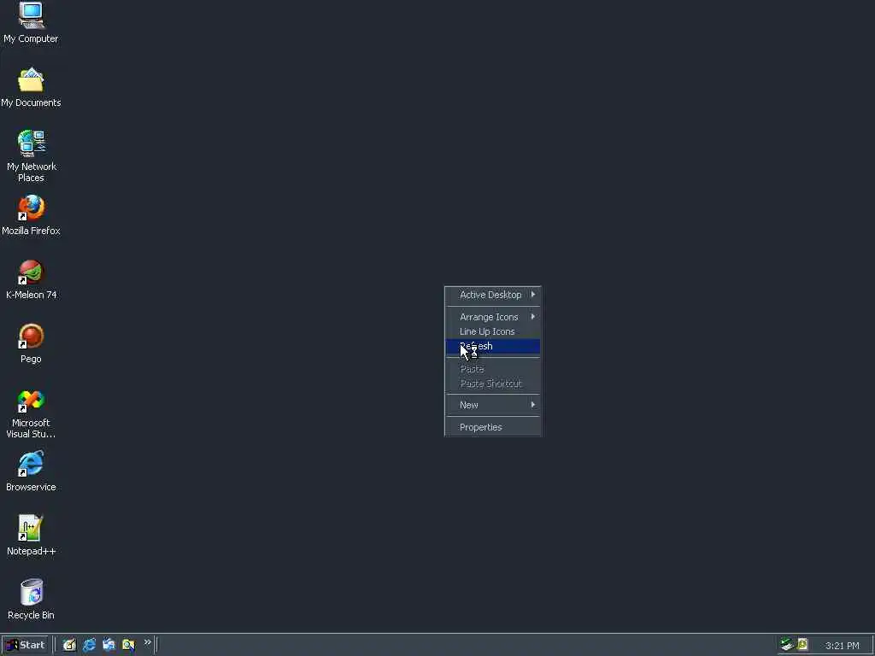The image size is (875, 656).
Task: Choose Refresh in the context menu
Action: [x=493, y=346]
